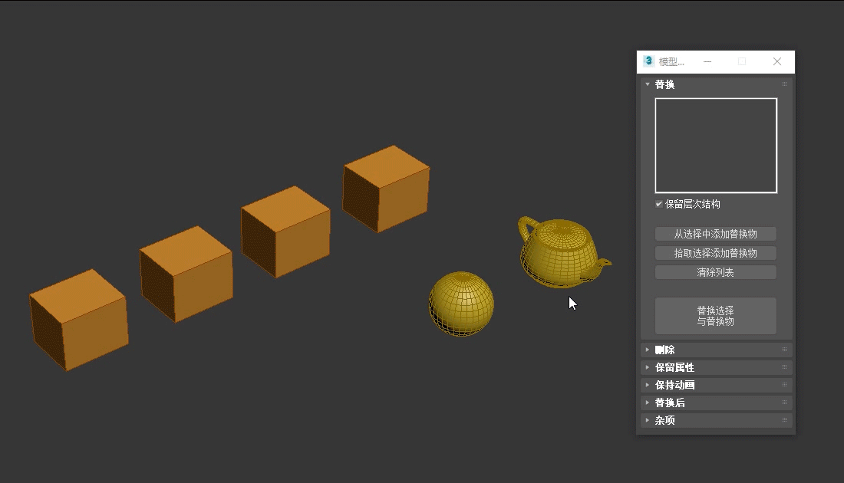The height and width of the screenshot is (483, 844).
Task: Expand the 删除 rollout
Action: 648,350
